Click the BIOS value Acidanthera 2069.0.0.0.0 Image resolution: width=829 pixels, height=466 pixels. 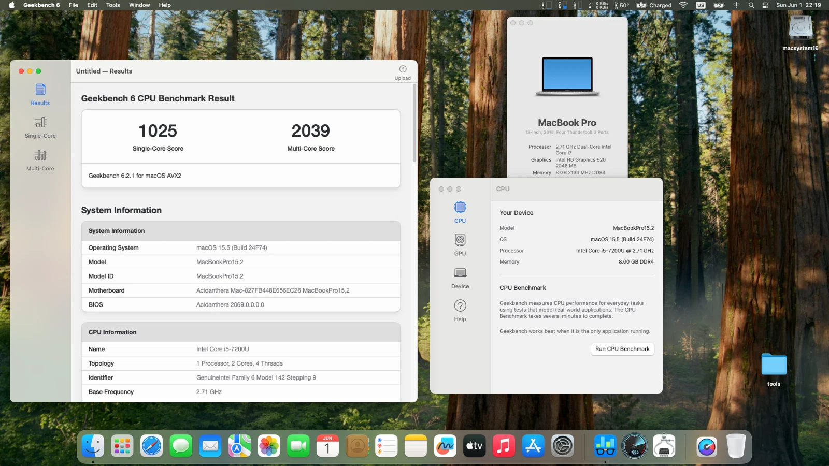coord(230,305)
